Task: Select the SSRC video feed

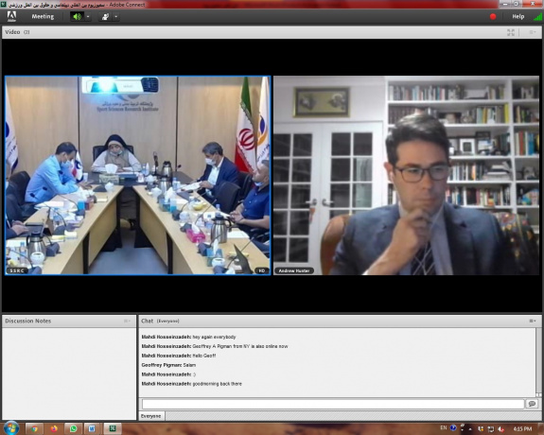Action: pos(138,175)
